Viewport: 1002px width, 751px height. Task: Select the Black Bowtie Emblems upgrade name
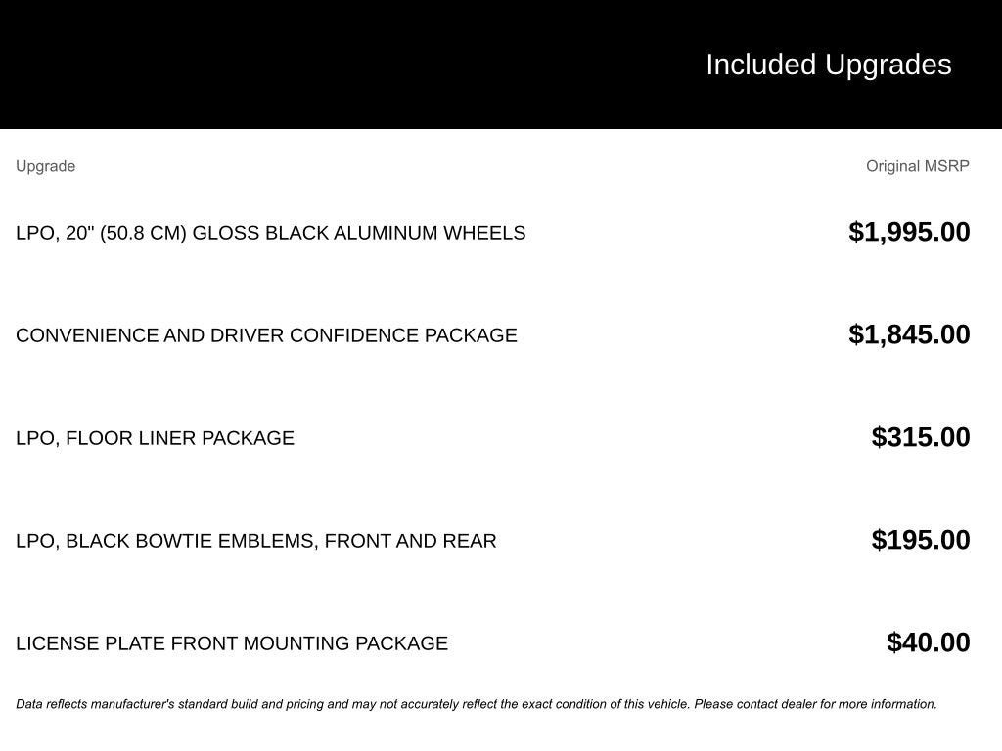coord(255,541)
